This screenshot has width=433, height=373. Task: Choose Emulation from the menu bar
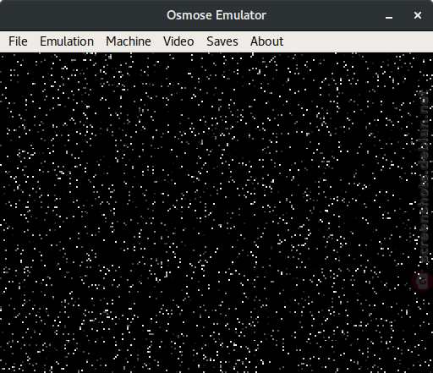click(67, 41)
